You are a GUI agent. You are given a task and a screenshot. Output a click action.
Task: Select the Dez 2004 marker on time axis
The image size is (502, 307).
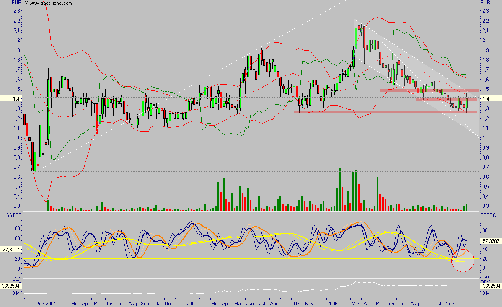[45, 302]
